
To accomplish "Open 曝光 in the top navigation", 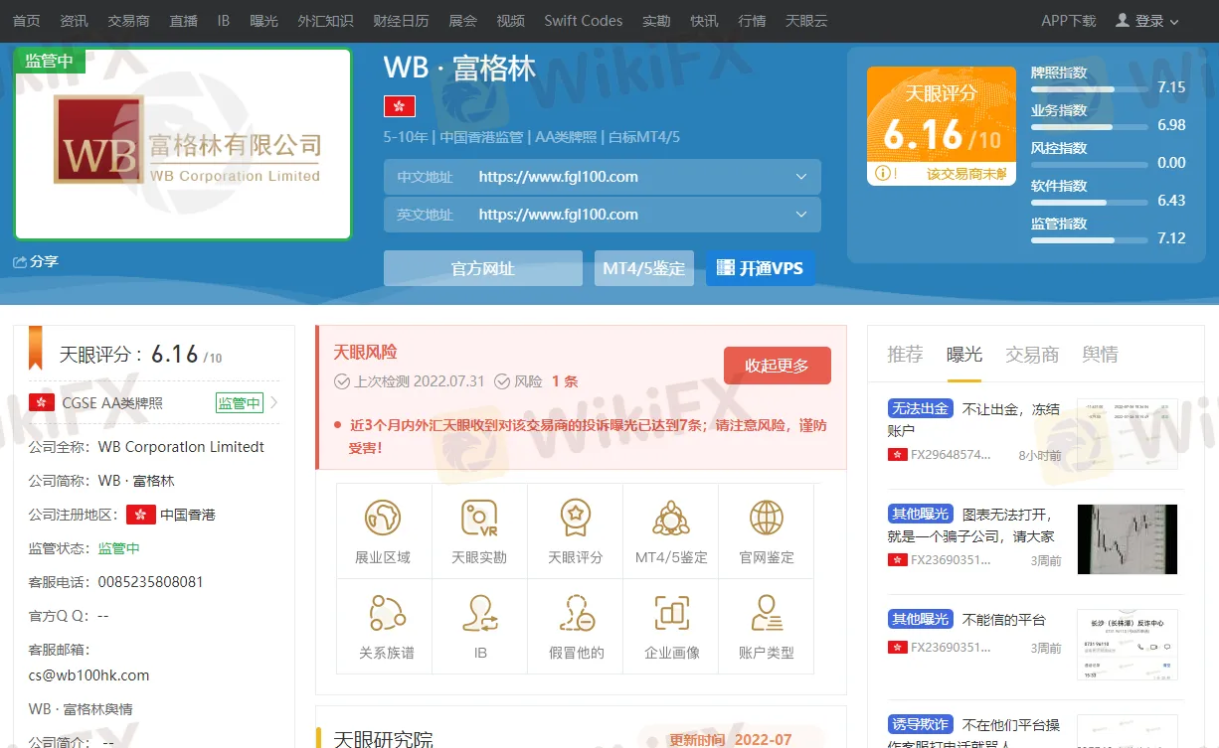I will point(264,21).
